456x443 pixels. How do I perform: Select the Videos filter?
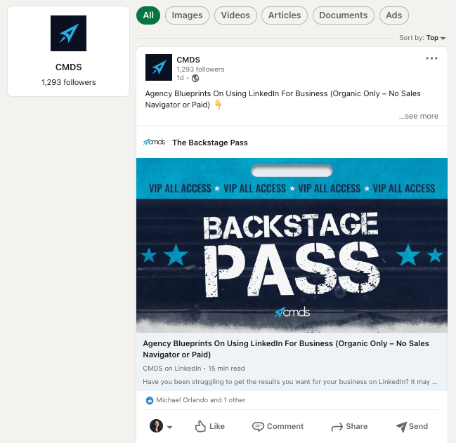coord(235,15)
